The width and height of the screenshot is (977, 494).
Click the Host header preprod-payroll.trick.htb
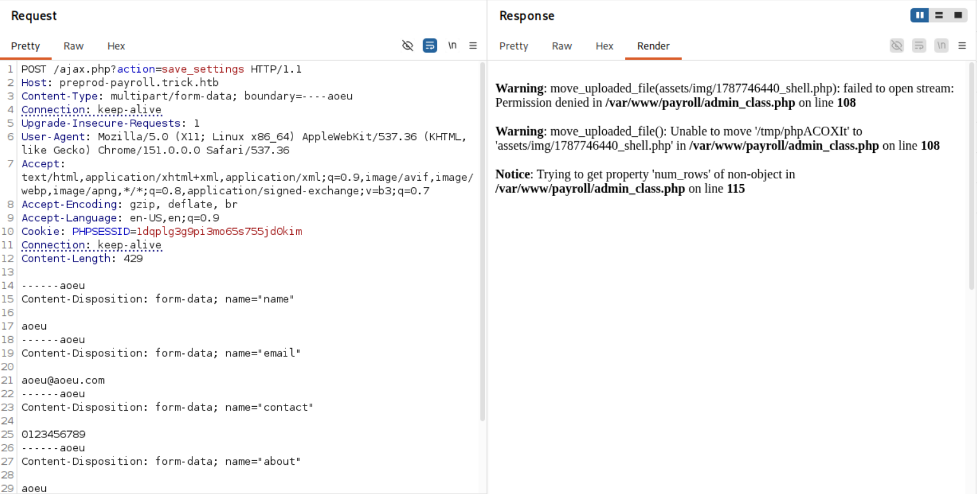tap(120, 83)
